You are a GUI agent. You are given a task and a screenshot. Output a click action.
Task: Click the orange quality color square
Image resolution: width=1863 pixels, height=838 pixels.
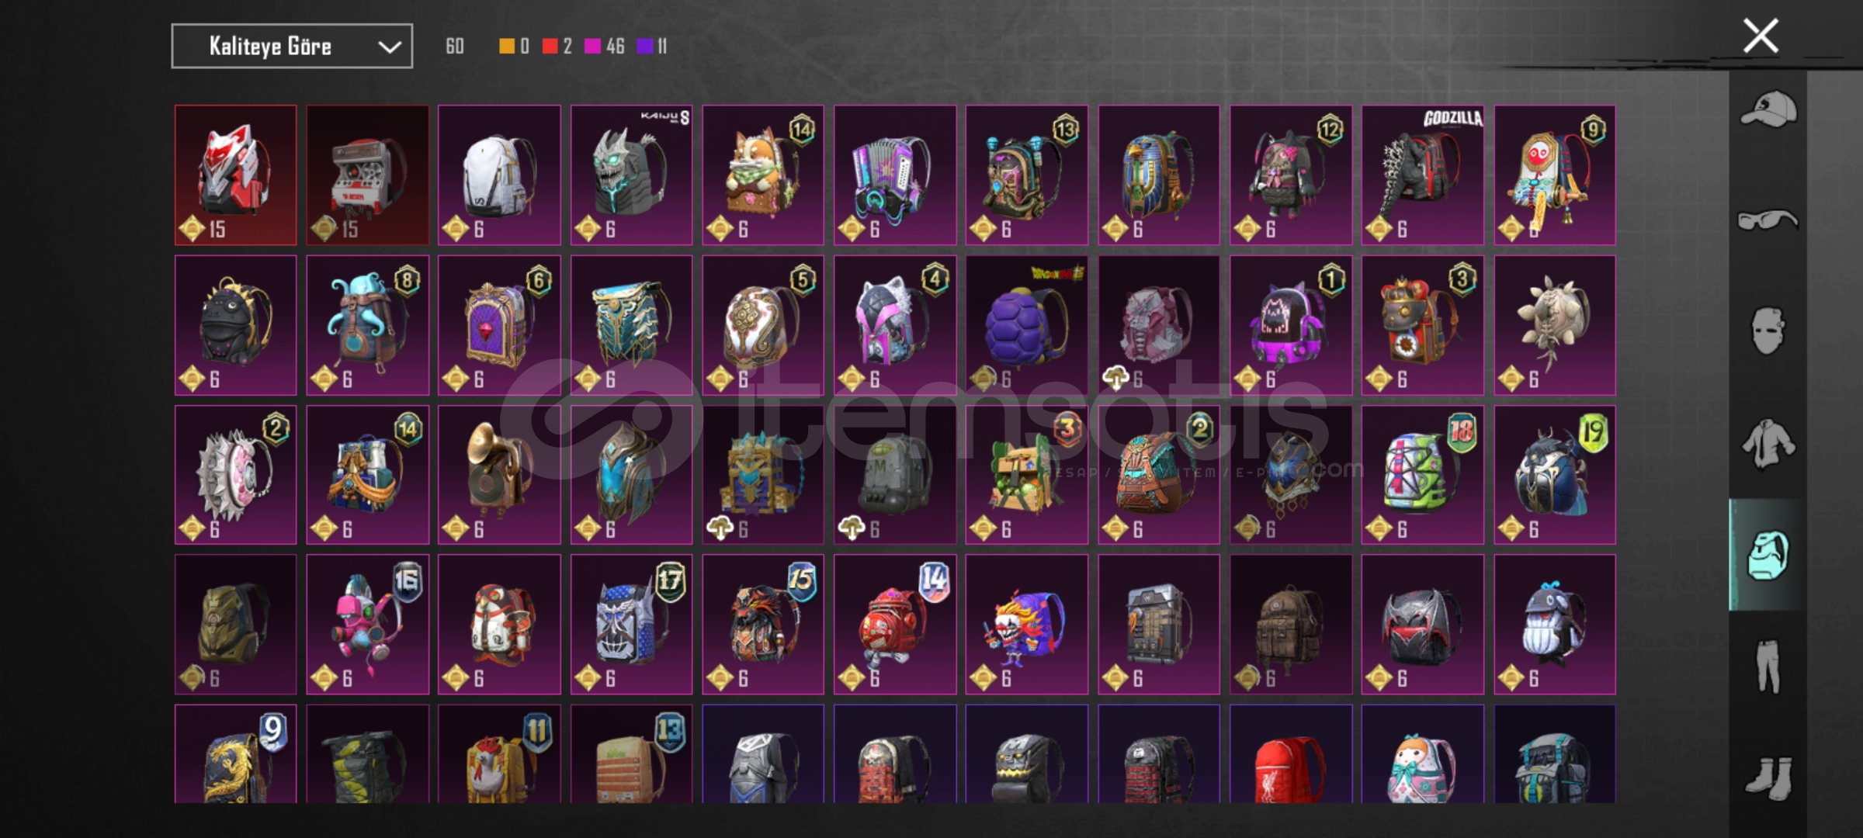(x=506, y=47)
